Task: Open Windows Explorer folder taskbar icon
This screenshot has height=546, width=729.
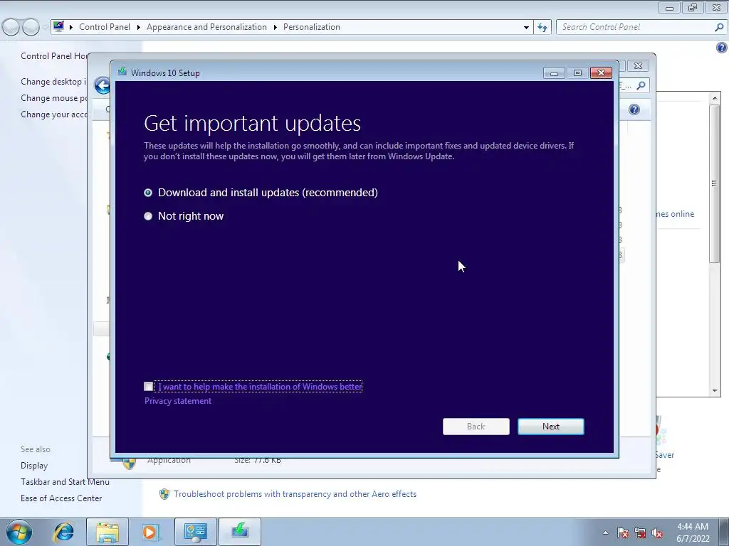Action: click(107, 532)
